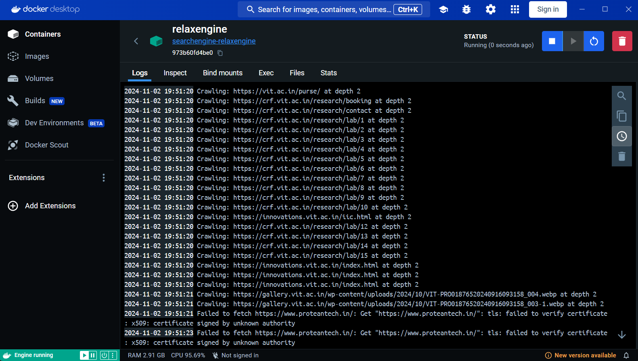Restart the relaxengine container
The height and width of the screenshot is (361, 638).
pos(594,41)
